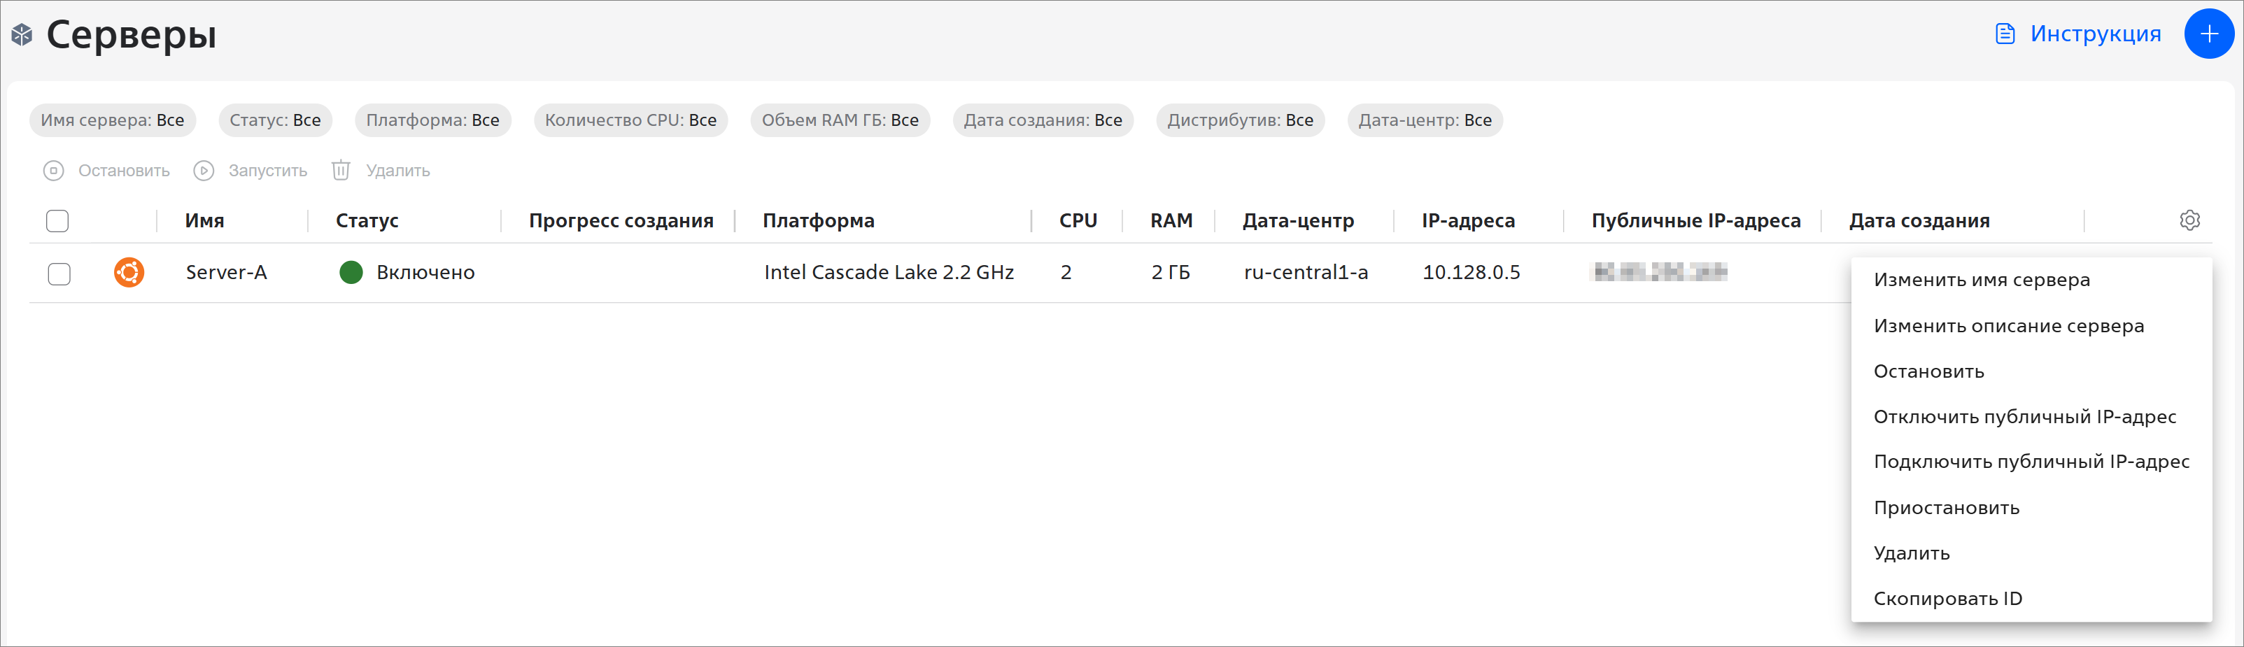The height and width of the screenshot is (647, 2244).
Task: Open the Имя сервера filter
Action: [113, 120]
